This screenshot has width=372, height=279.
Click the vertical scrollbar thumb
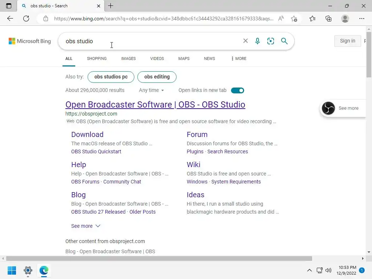tap(369, 54)
